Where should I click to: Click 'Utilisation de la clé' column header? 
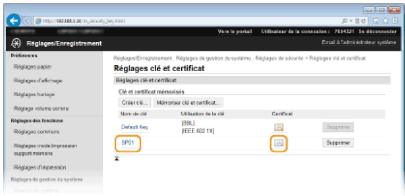click(x=202, y=114)
